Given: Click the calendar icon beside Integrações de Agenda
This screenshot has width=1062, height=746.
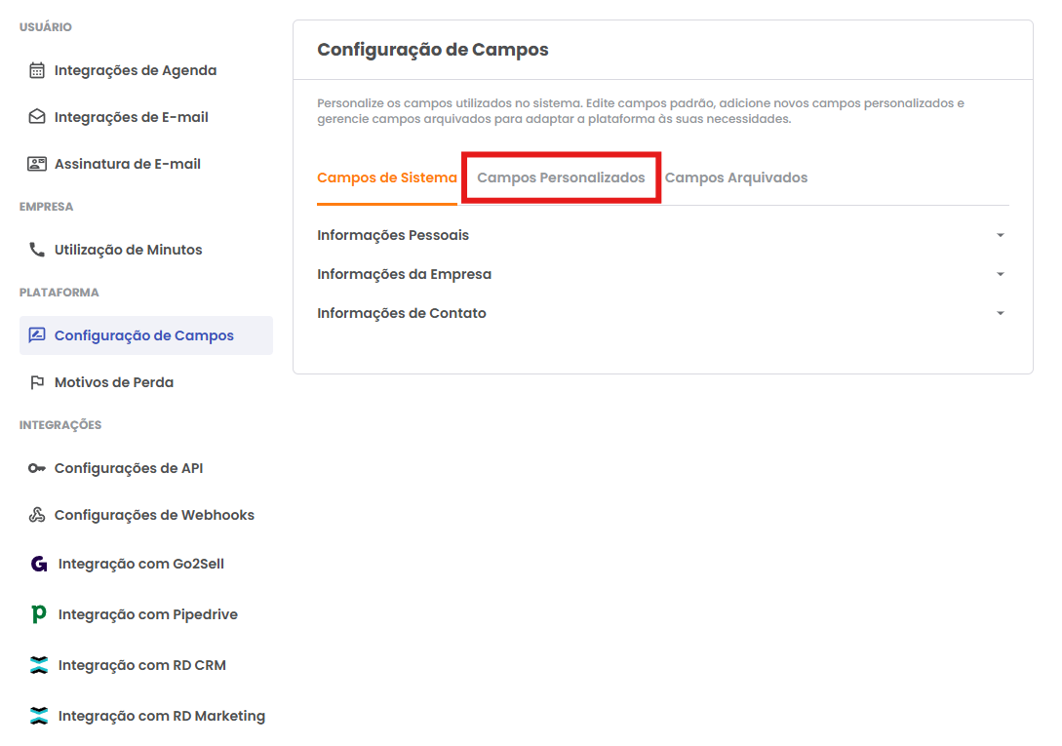Looking at the screenshot, I should coord(37,70).
